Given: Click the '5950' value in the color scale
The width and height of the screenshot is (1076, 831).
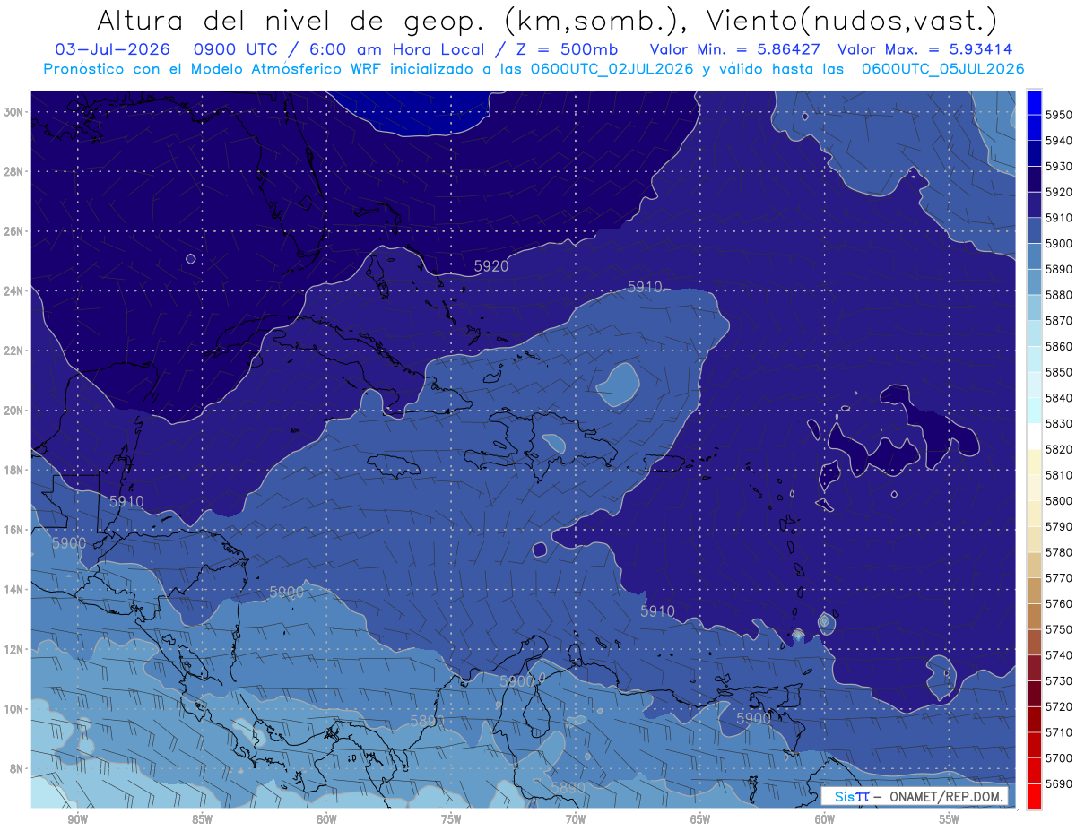Looking at the screenshot, I should (1059, 115).
